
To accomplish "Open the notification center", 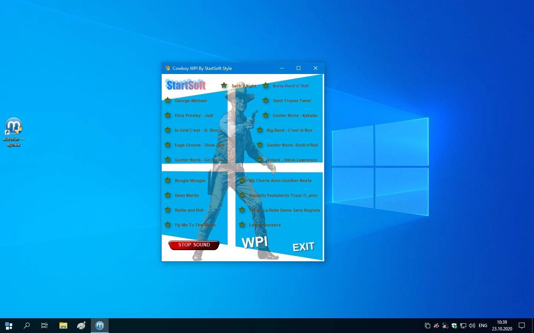I will pyautogui.click(x=522, y=326).
